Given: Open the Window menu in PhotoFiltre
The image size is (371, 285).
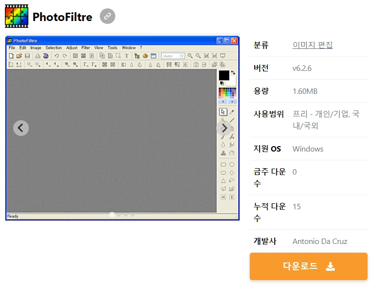Looking at the screenshot, I should point(129,48).
